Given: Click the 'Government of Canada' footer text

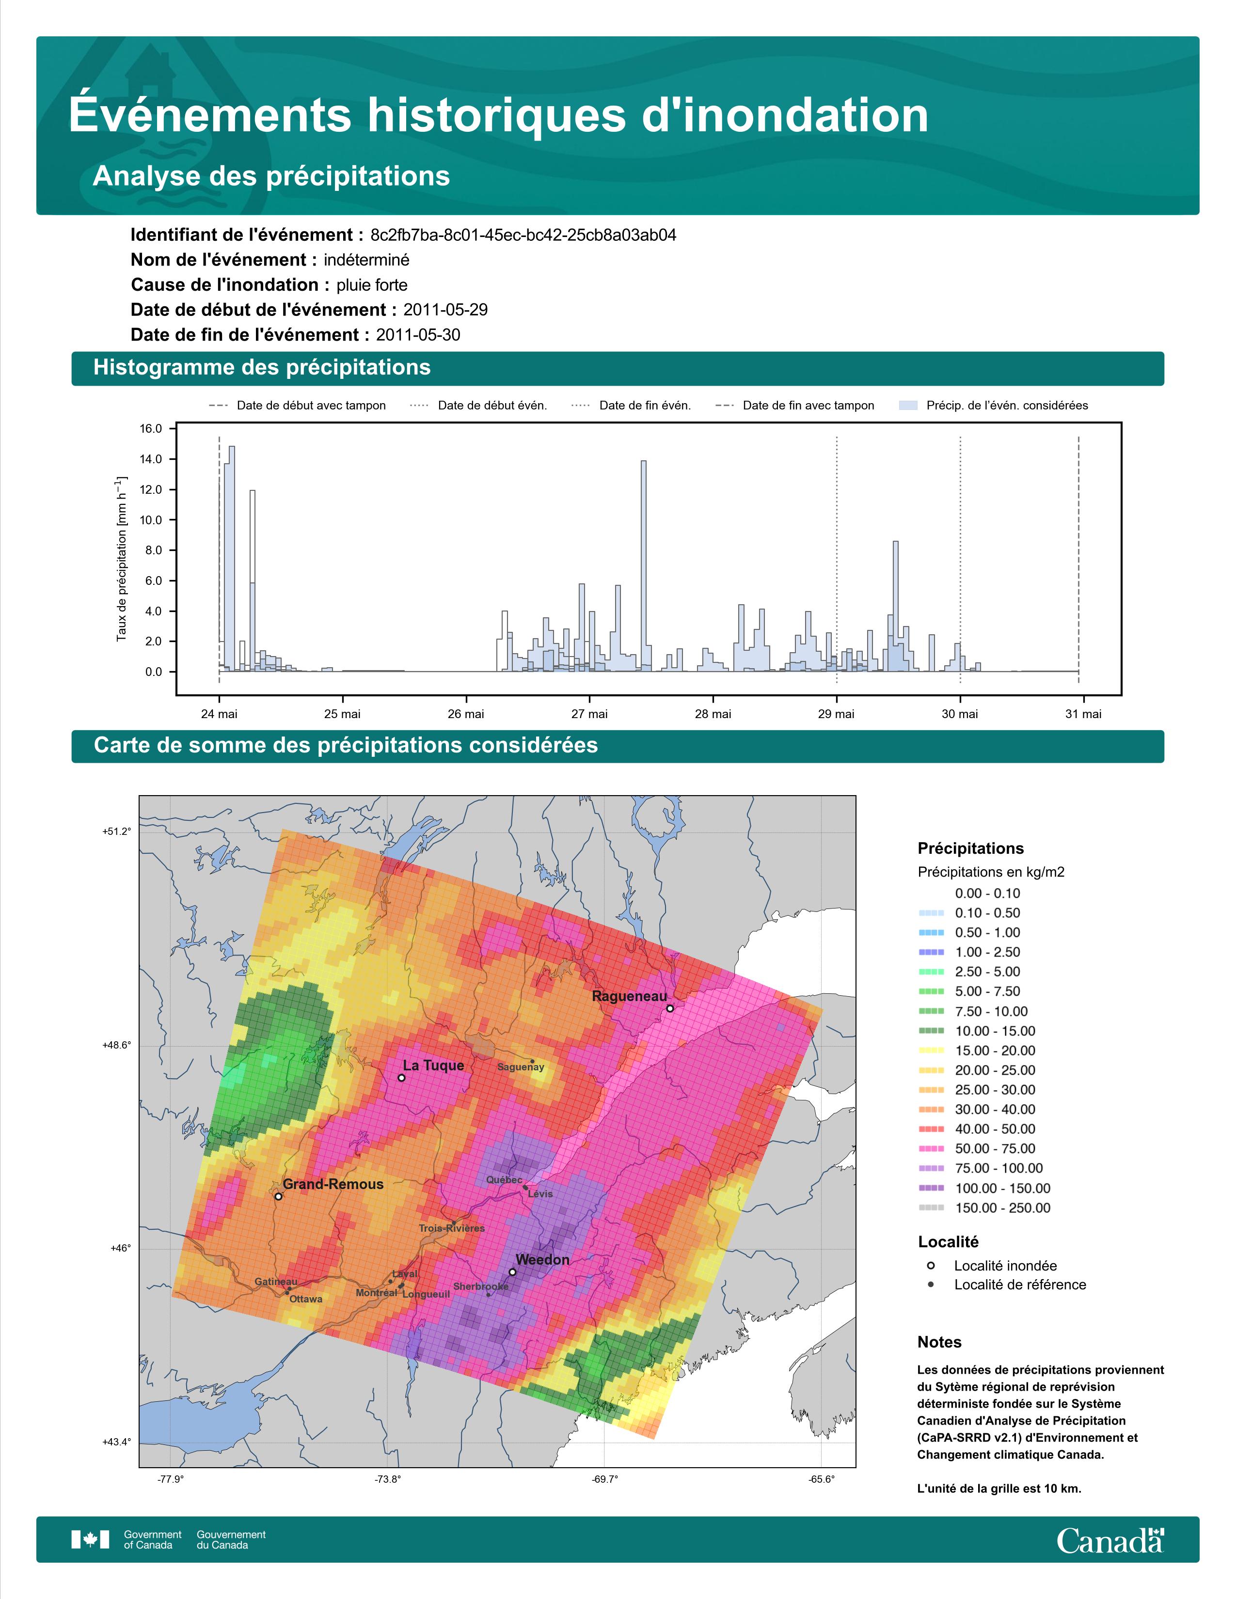Looking at the screenshot, I should (152, 1540).
